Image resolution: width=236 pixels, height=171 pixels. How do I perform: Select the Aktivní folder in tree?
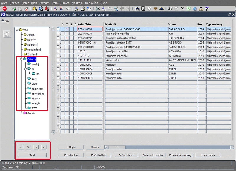click(x=31, y=35)
